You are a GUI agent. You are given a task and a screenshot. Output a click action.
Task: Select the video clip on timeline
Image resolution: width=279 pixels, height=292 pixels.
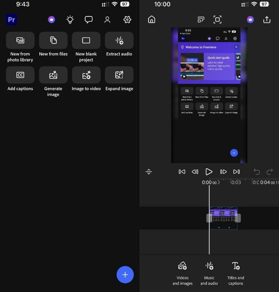click(x=223, y=218)
